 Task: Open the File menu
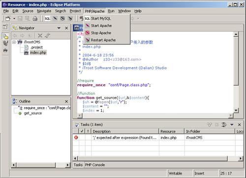coord(6,11)
